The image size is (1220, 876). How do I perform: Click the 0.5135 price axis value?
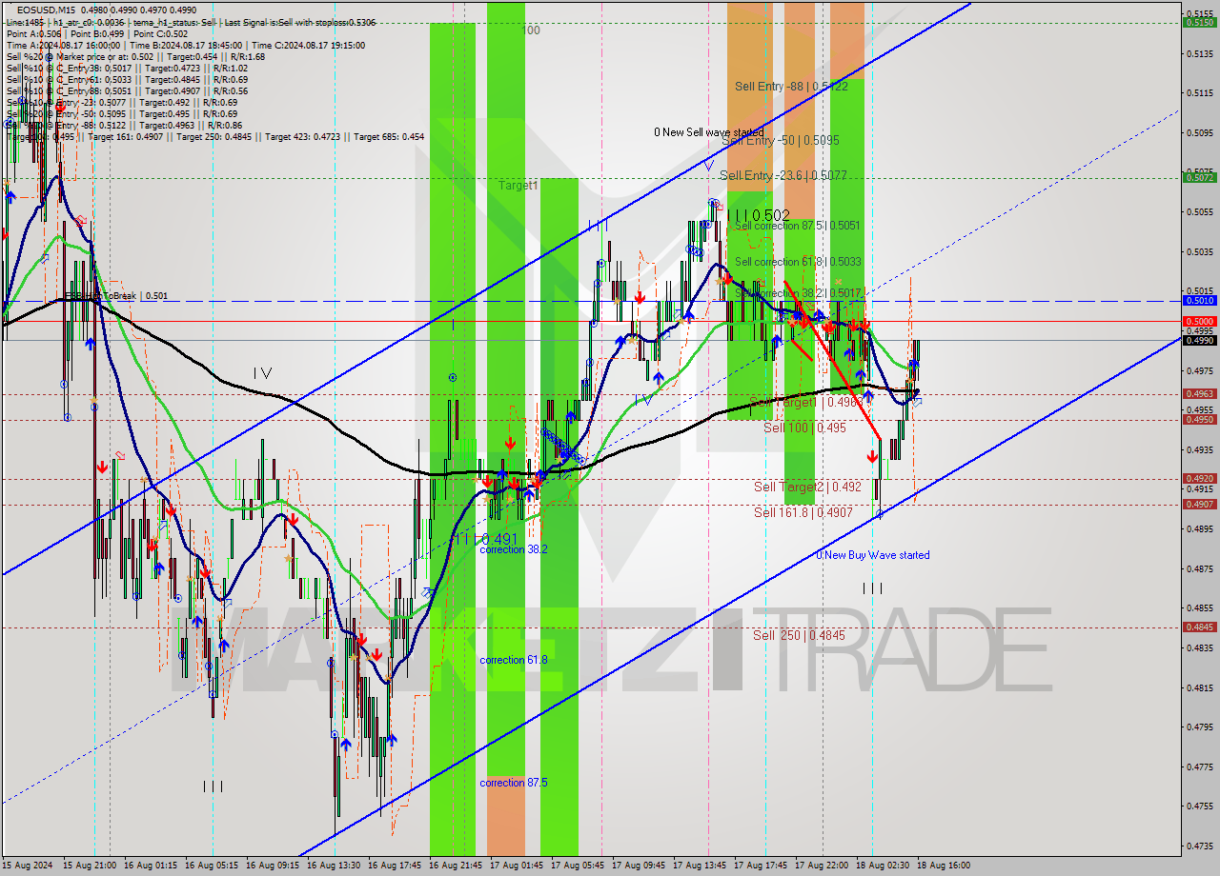[x=1199, y=53]
